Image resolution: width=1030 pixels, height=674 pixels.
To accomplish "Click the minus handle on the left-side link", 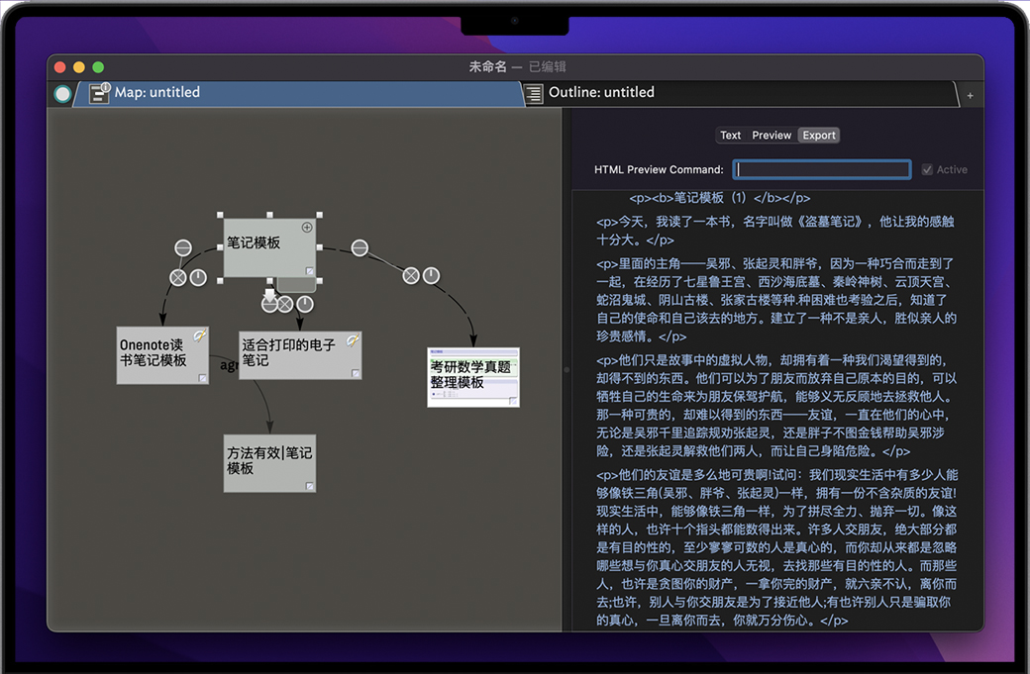I will [x=183, y=247].
